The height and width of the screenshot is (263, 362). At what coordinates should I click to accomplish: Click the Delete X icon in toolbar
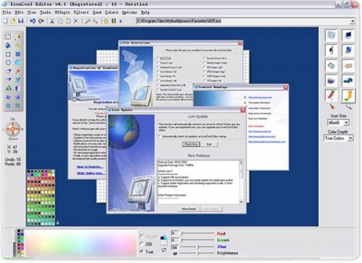(75, 21)
